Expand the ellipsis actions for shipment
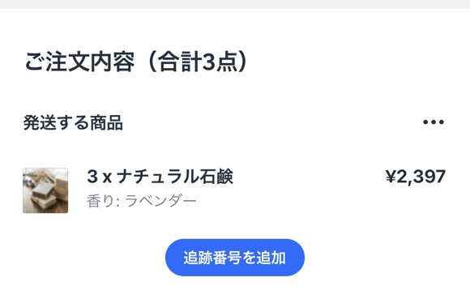This screenshot has height=303, width=470. coord(434,122)
